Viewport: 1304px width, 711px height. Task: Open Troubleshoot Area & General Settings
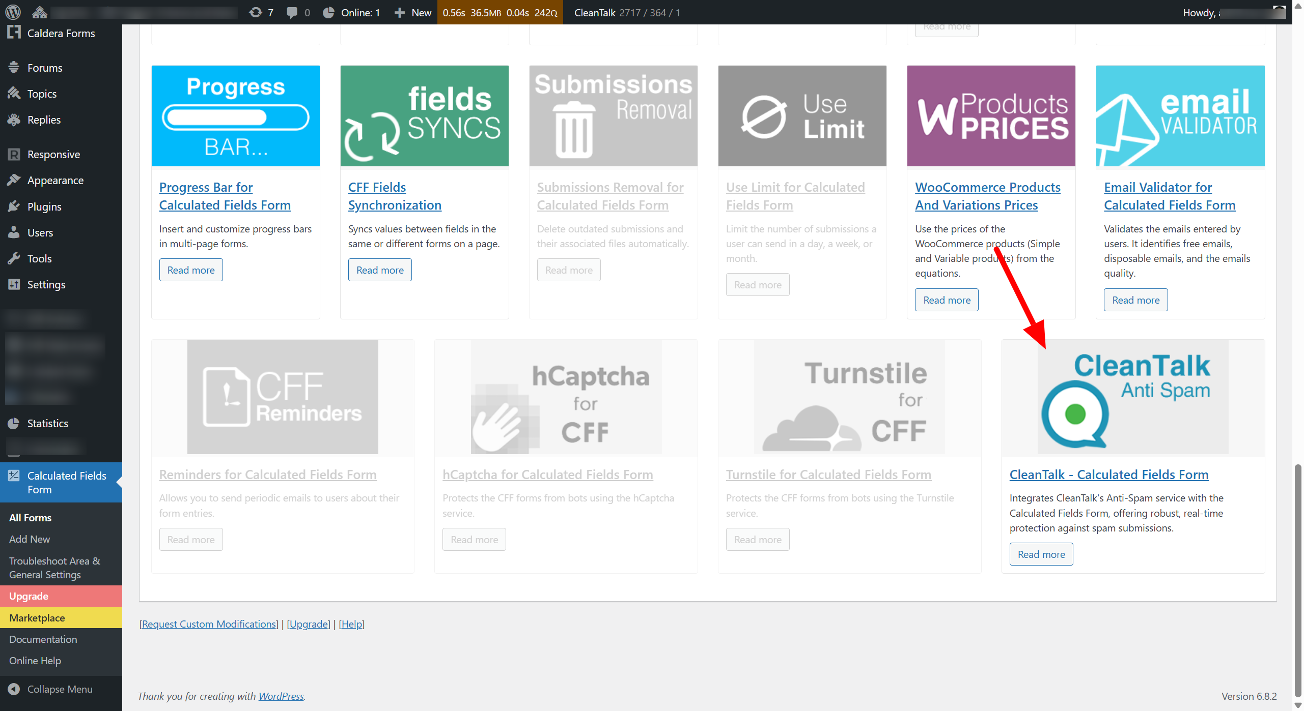pos(54,568)
